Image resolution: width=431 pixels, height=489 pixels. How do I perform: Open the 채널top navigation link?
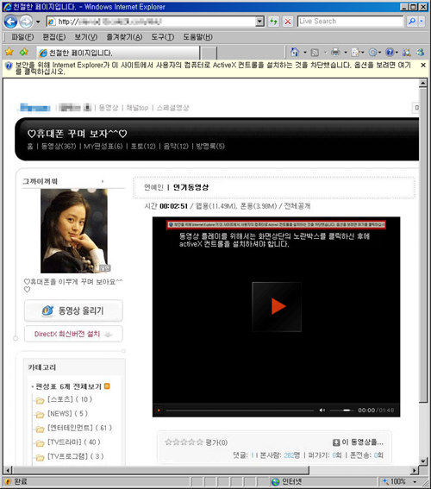[137, 108]
